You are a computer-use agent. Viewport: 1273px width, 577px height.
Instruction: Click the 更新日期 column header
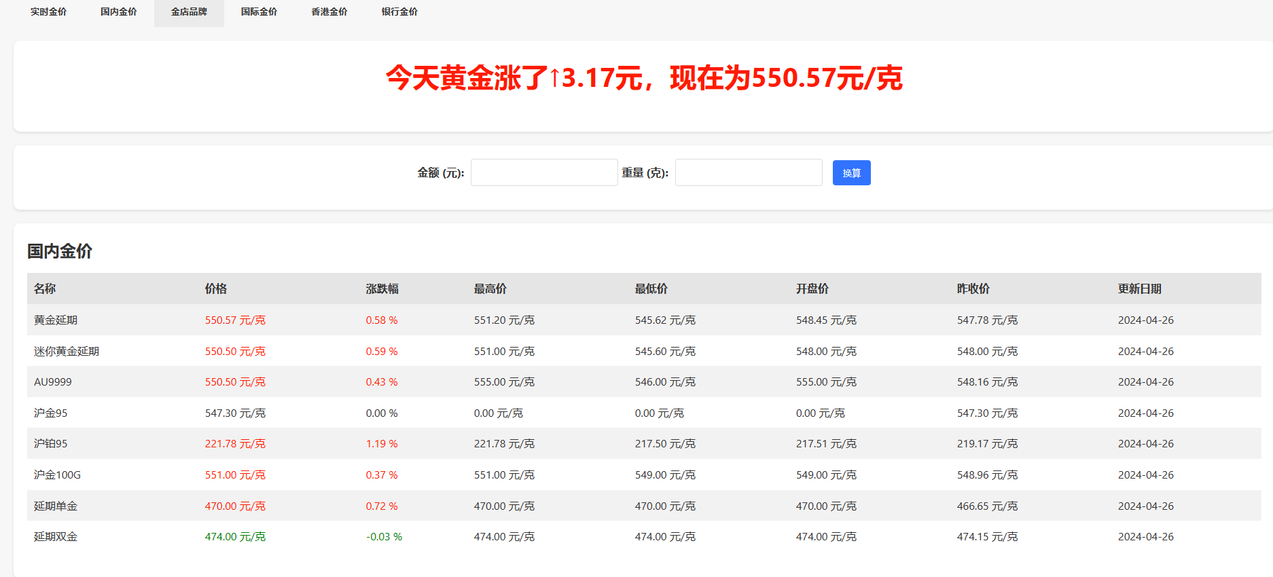tap(1140, 288)
